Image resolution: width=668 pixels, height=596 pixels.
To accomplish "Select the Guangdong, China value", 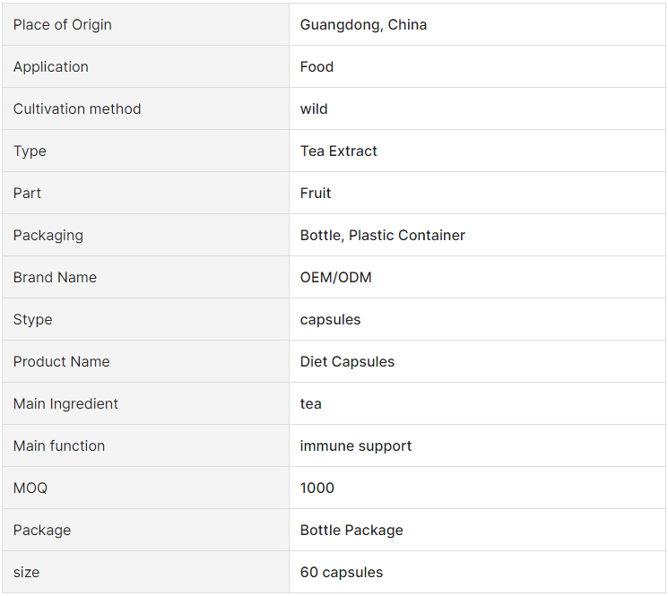I will [363, 25].
